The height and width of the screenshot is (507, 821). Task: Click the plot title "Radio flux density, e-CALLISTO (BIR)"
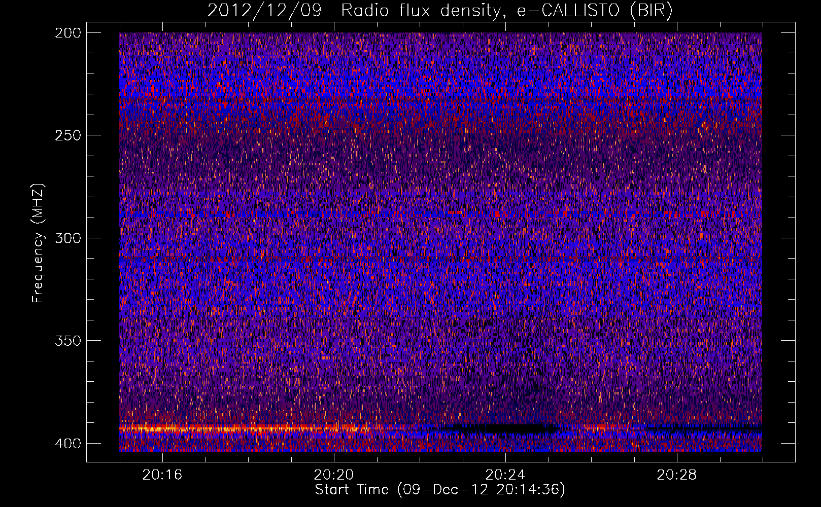pyautogui.click(x=506, y=11)
